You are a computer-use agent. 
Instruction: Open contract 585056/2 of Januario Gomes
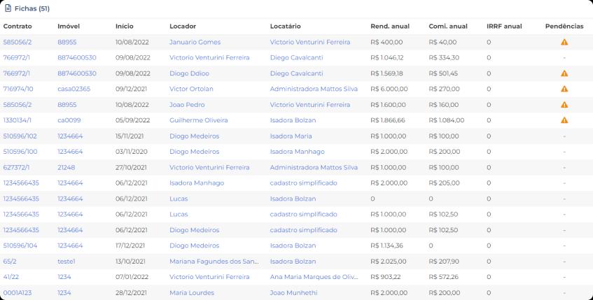click(18, 42)
